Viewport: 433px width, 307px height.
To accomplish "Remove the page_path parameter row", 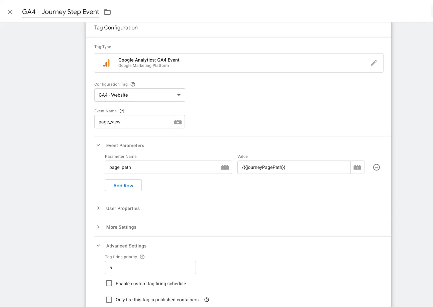I will point(376,167).
